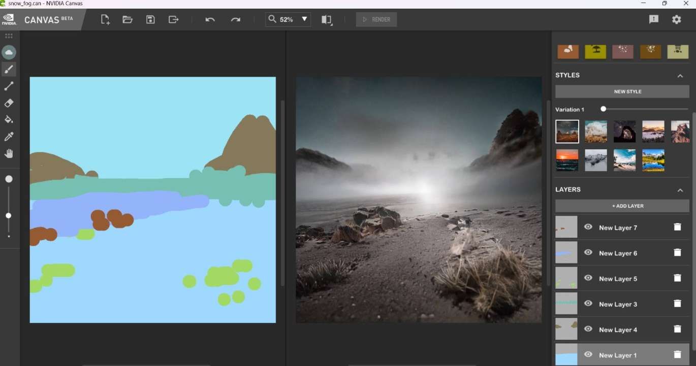Collapse the LAYERS panel
The width and height of the screenshot is (696, 366).
click(680, 189)
